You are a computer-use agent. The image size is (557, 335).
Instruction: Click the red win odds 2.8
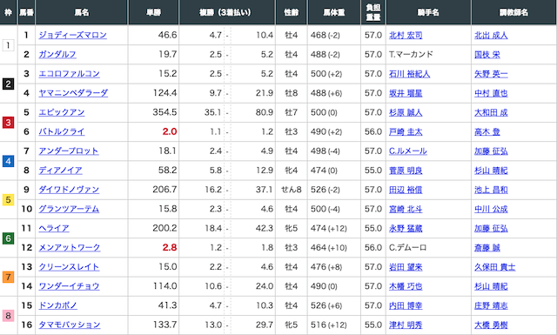170,247
